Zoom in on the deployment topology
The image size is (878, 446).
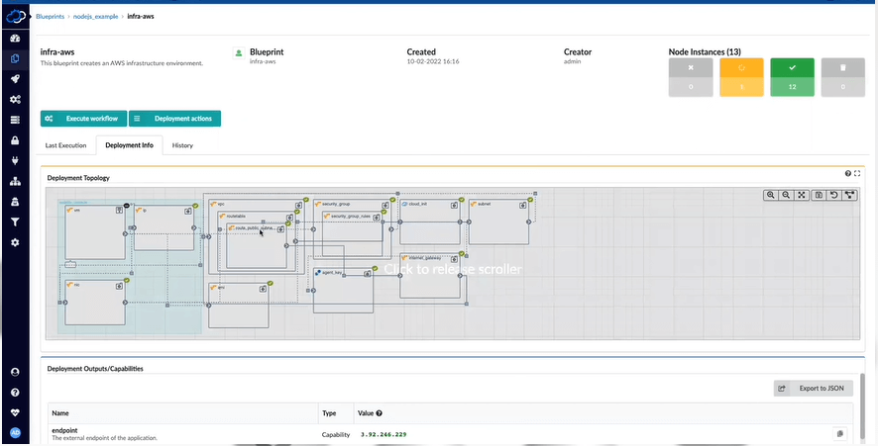point(770,195)
